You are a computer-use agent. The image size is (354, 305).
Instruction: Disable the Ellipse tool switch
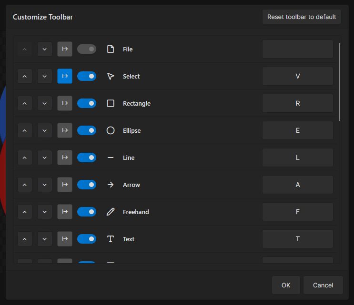click(x=87, y=130)
